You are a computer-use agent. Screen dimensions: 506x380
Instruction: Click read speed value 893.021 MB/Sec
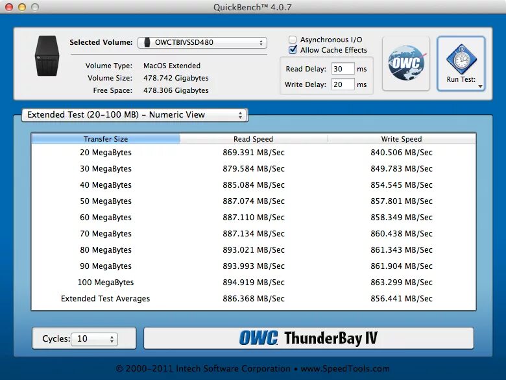(x=254, y=250)
